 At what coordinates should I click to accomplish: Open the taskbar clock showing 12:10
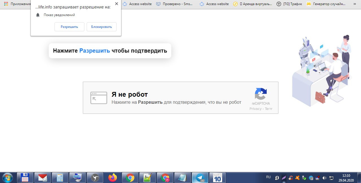[346, 178]
